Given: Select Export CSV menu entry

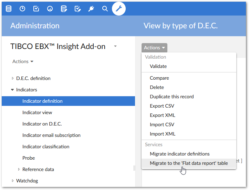Looking at the screenshot, I should (162, 106).
